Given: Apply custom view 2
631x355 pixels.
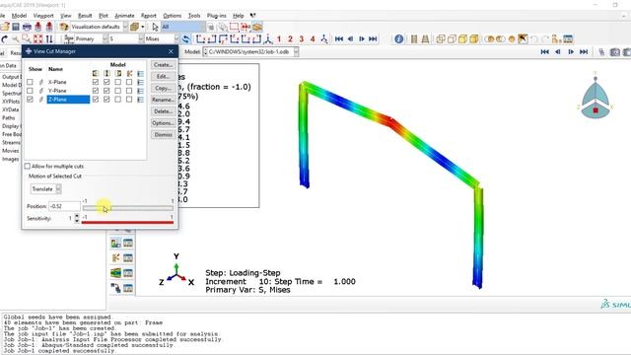Looking at the screenshot, I should (290, 39).
